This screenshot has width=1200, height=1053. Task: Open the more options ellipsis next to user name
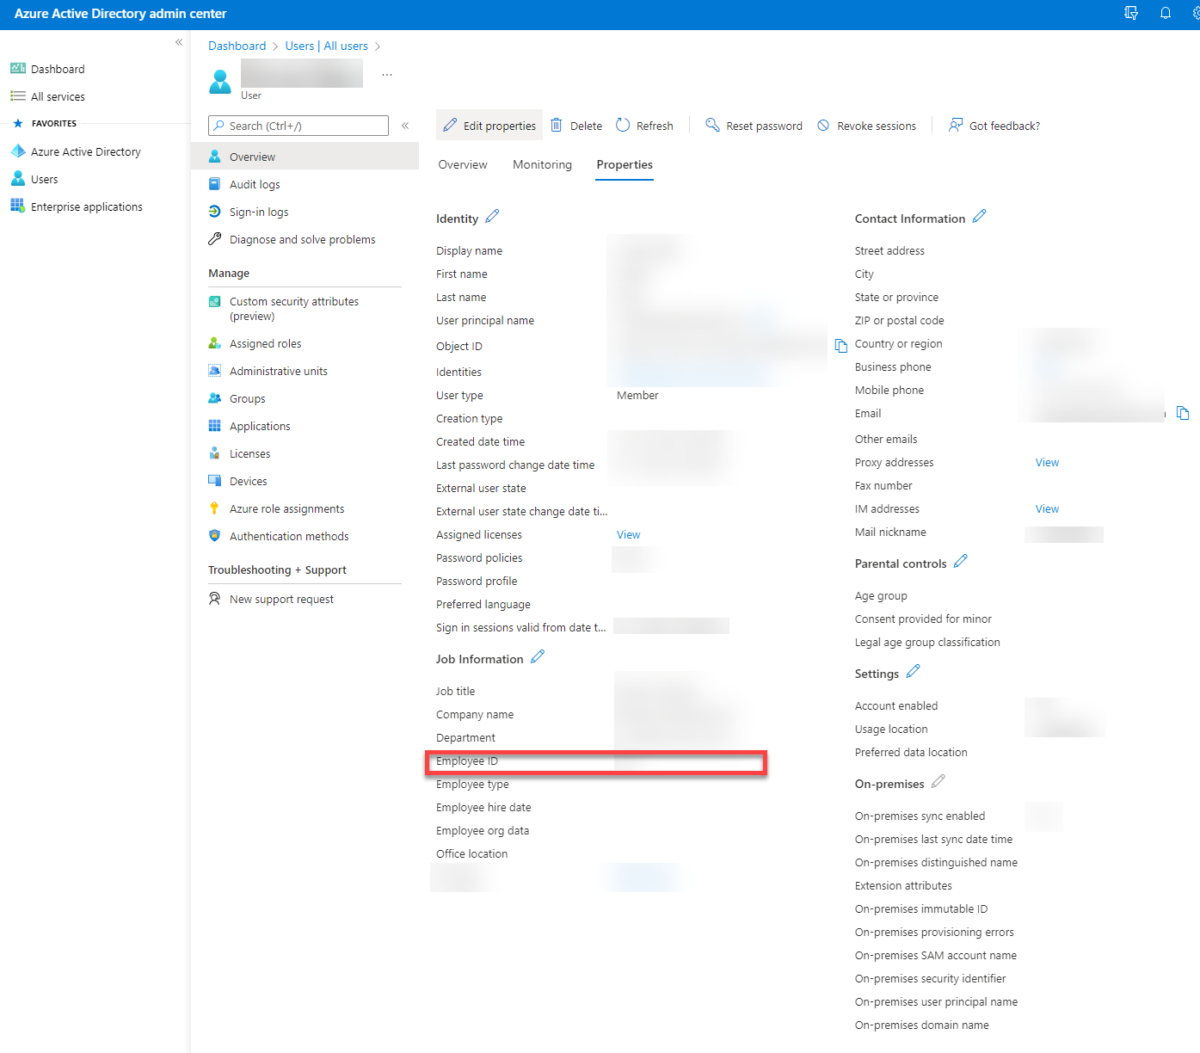click(x=387, y=75)
